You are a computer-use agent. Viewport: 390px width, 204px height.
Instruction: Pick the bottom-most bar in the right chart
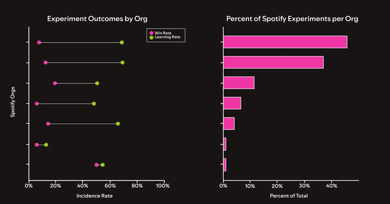click(225, 165)
